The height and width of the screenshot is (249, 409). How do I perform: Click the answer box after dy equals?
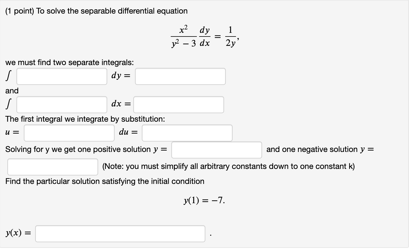pyautogui.click(x=180, y=76)
